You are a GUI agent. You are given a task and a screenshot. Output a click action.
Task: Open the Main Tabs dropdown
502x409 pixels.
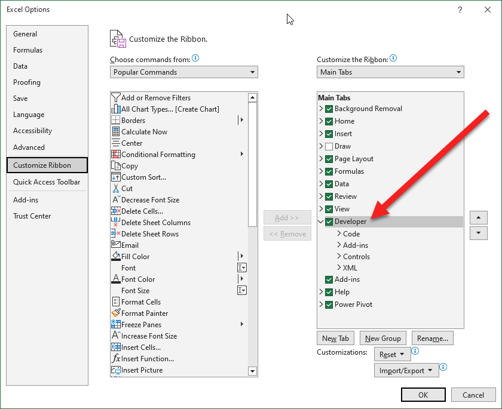[x=390, y=72]
